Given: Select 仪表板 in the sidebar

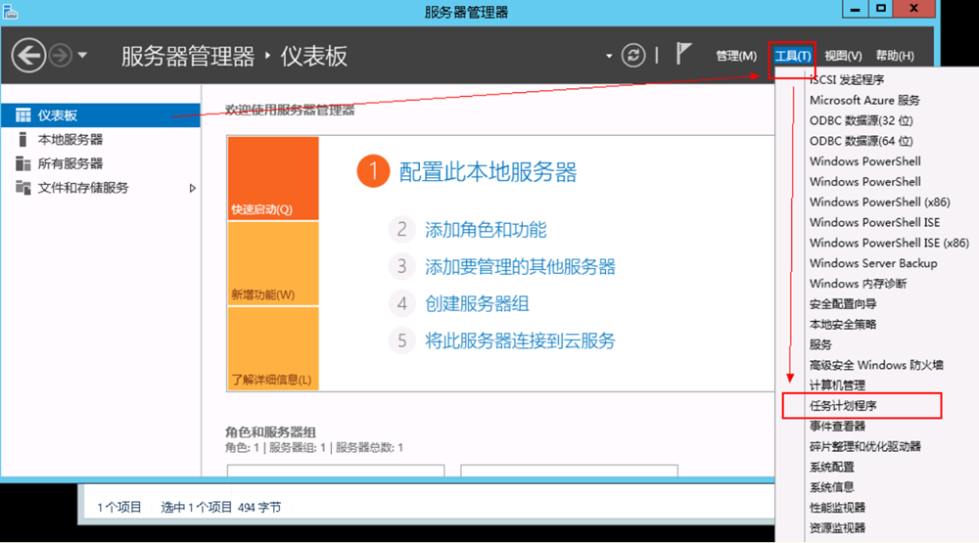Looking at the screenshot, I should click(101, 115).
